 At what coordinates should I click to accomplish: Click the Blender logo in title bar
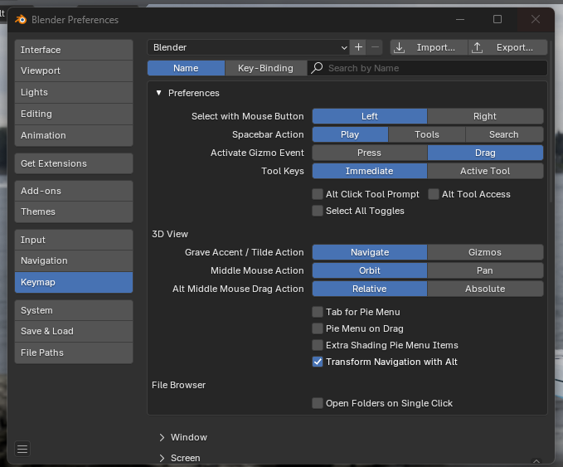click(21, 19)
